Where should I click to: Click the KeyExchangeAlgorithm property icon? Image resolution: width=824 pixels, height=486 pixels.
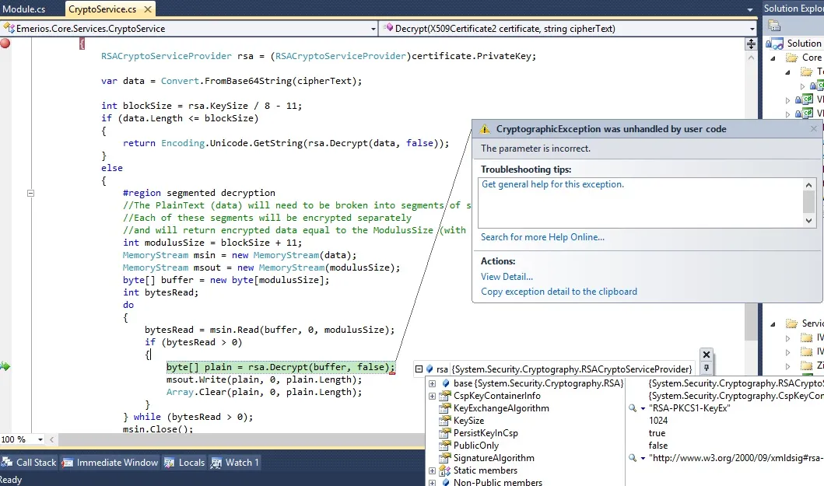(445, 408)
